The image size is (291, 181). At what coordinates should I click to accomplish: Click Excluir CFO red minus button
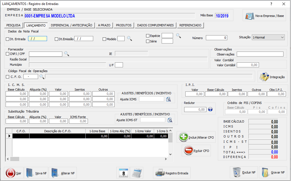click(x=196, y=151)
